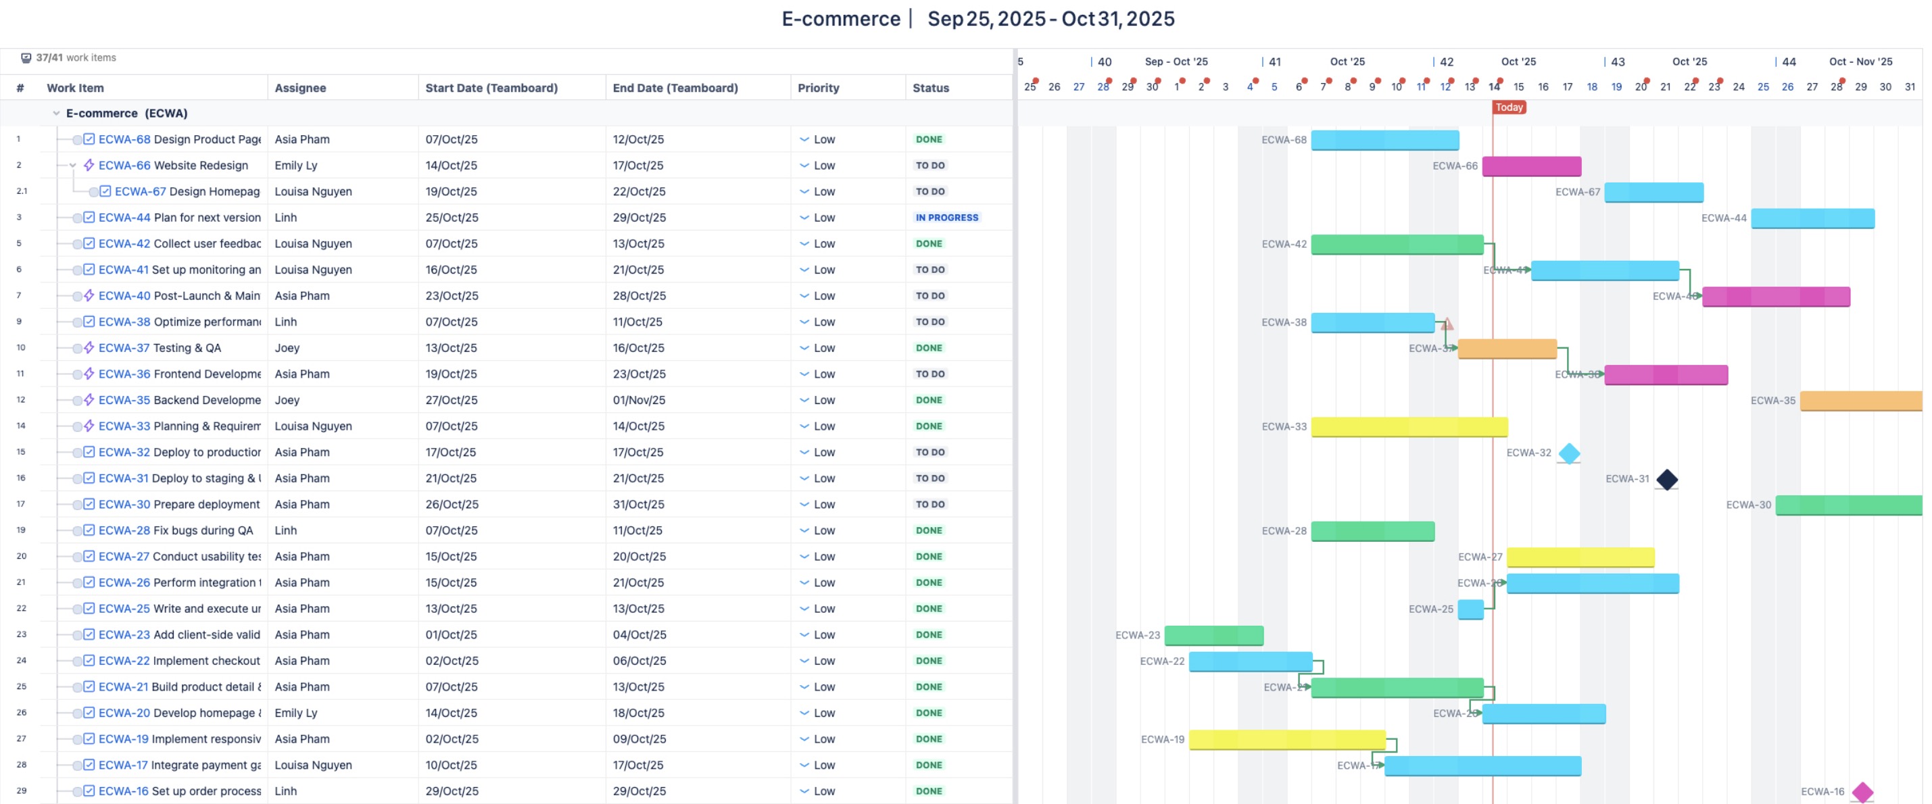The image size is (1932, 804).
Task: Click the task type checkbox icon for ECWA-68
Action: click(89, 139)
